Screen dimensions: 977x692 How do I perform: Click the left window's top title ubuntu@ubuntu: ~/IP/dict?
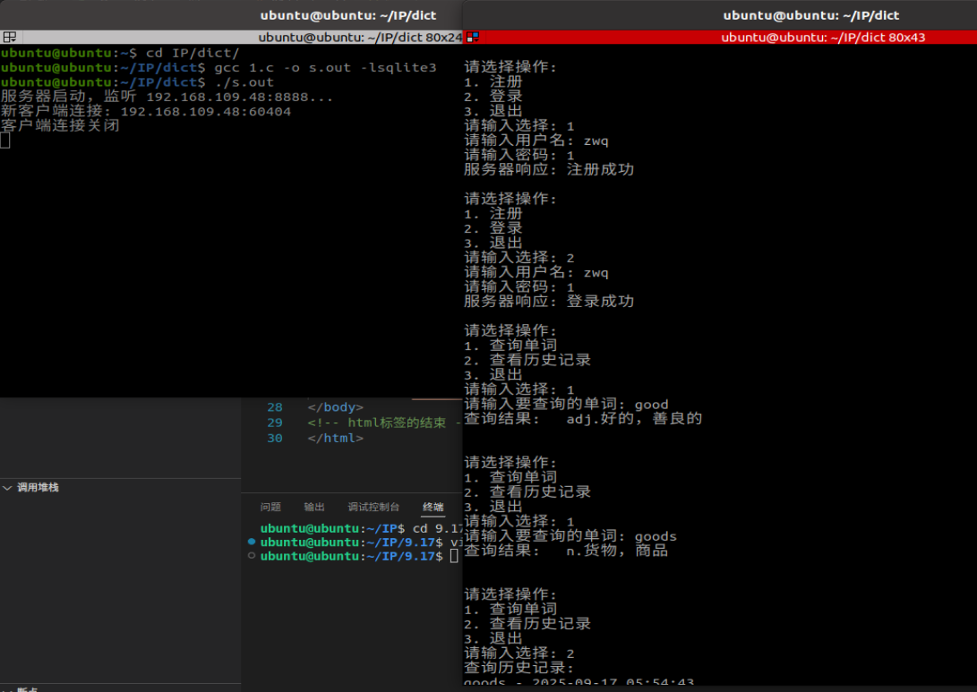pyautogui.click(x=348, y=15)
